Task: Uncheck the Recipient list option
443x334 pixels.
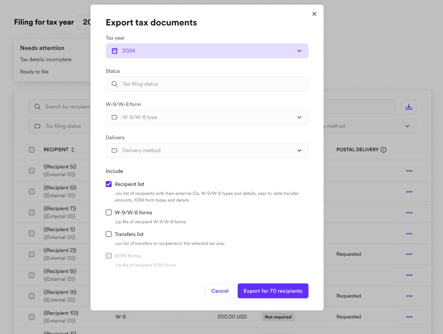Action: point(108,184)
